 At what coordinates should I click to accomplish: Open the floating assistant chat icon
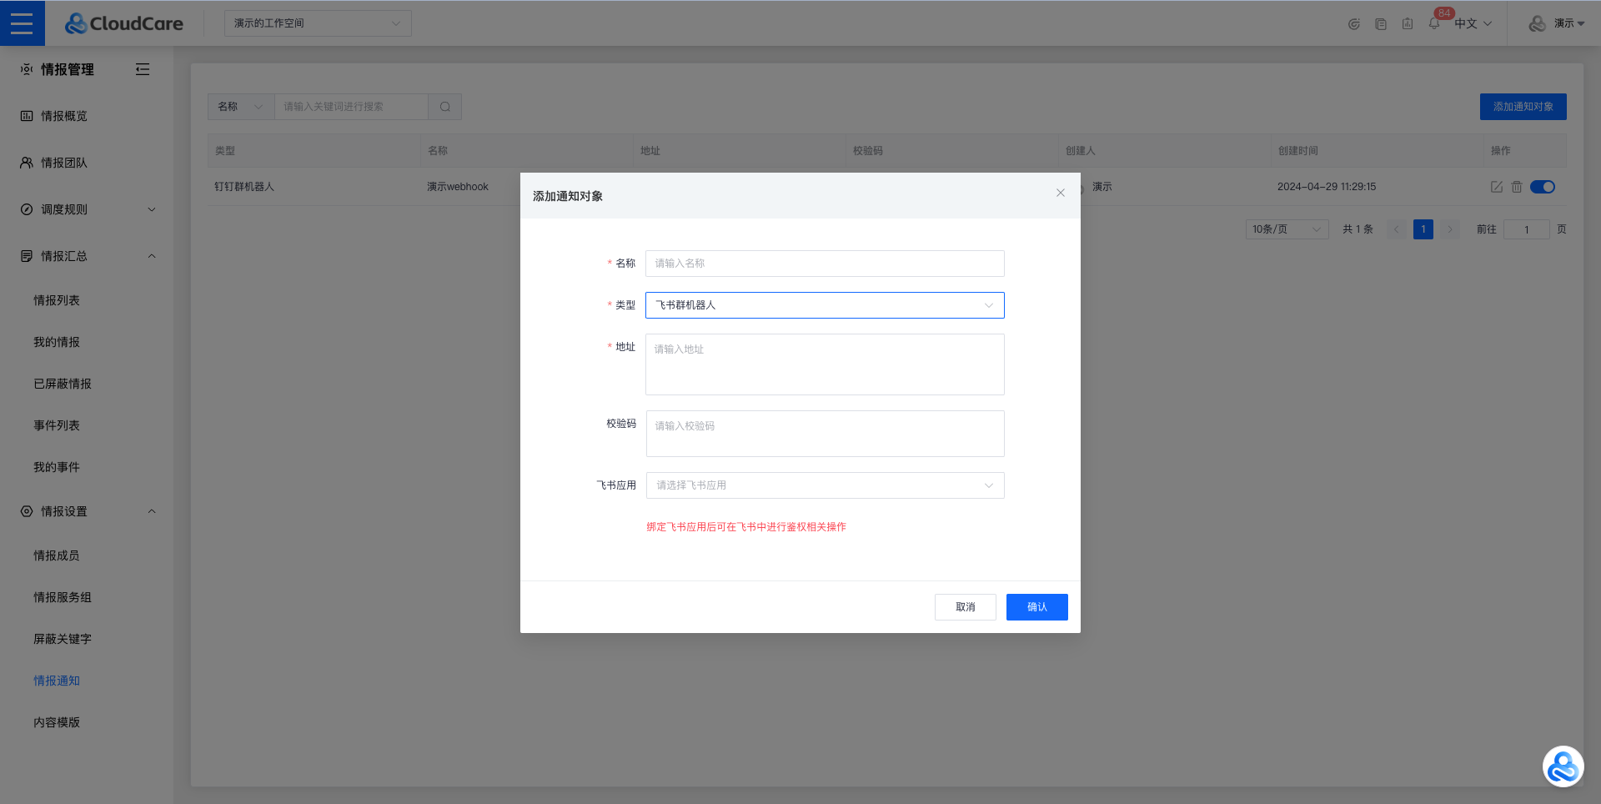click(1563, 766)
